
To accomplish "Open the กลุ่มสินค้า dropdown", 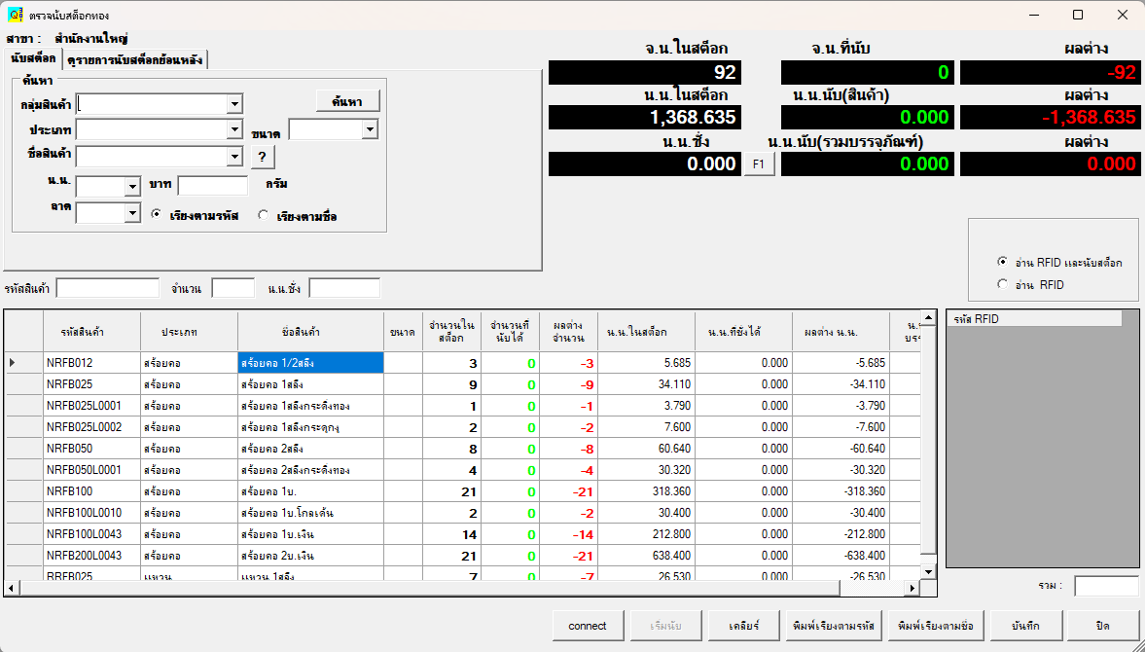I will pyautogui.click(x=234, y=104).
